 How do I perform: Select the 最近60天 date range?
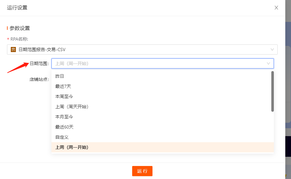click(163, 127)
